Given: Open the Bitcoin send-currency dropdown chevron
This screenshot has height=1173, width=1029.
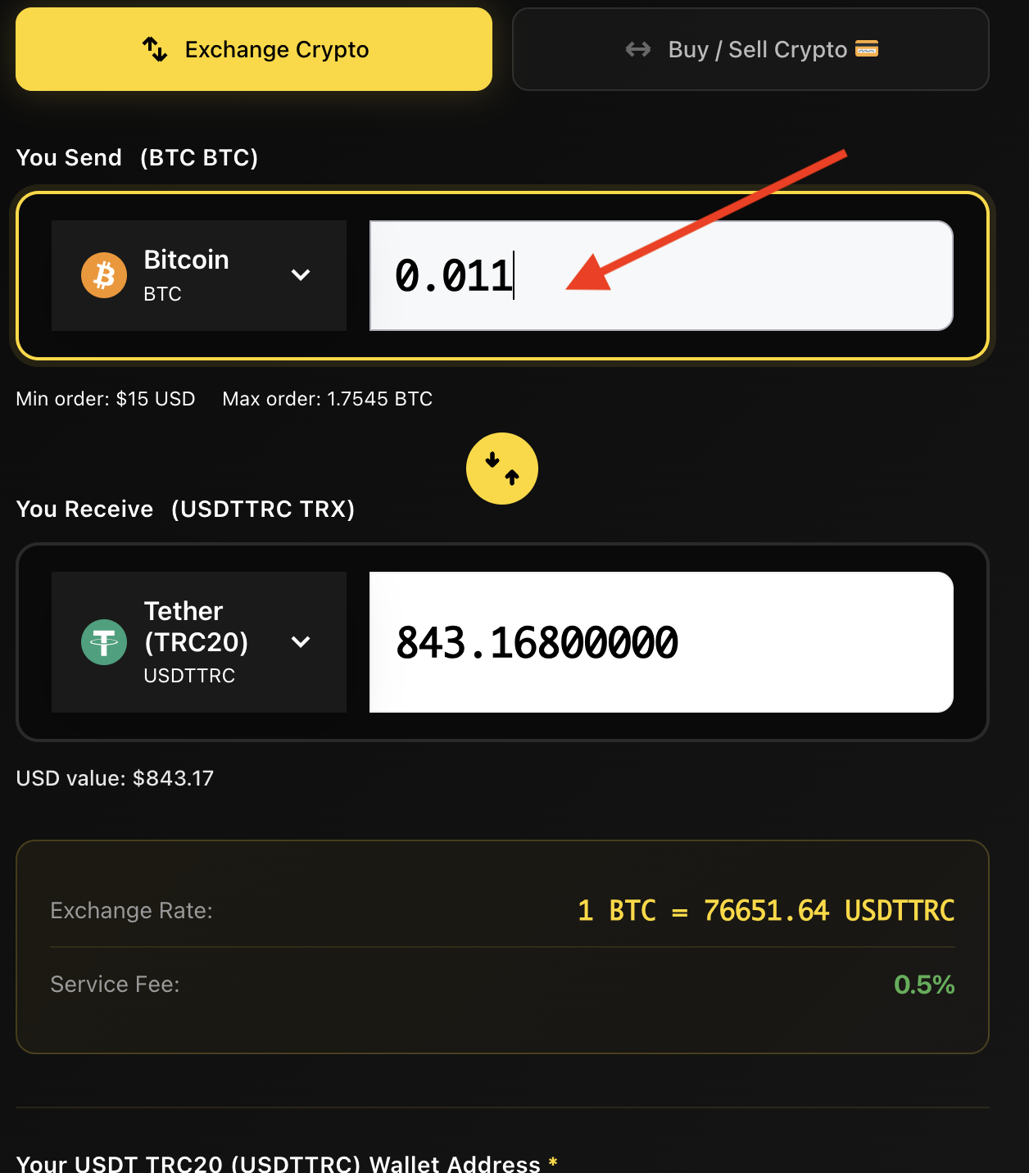Looking at the screenshot, I should pyautogui.click(x=300, y=275).
